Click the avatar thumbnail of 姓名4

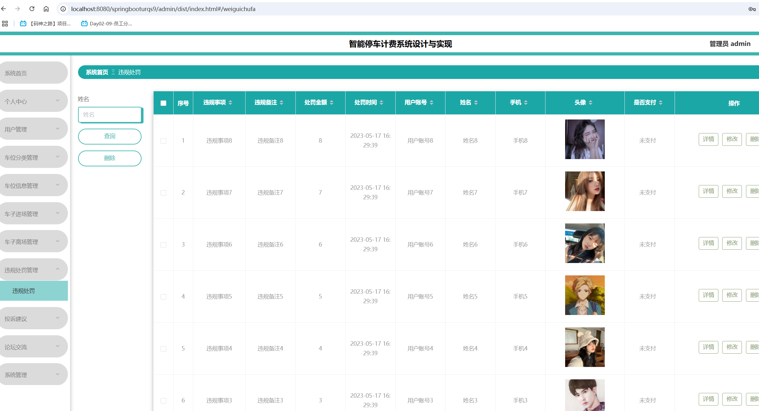pos(585,347)
